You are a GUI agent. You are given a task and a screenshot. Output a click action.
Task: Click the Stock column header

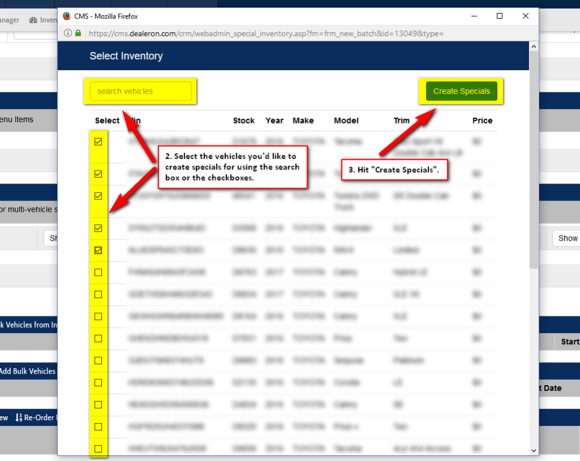coord(244,121)
